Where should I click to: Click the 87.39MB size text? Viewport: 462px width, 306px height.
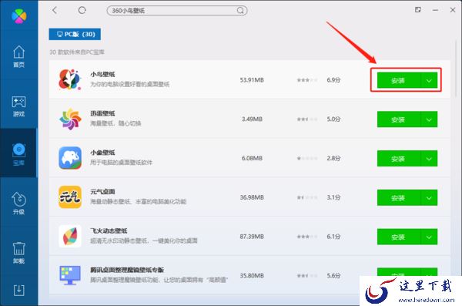pyautogui.click(x=252, y=237)
